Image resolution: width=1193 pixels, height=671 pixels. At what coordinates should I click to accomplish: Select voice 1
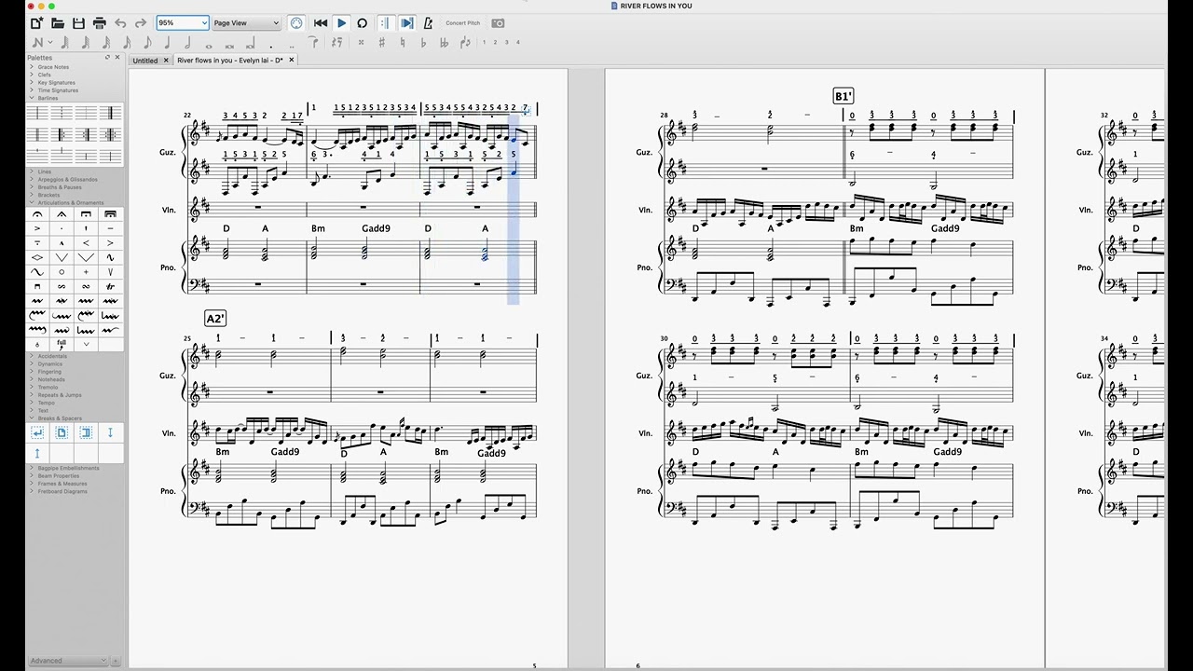[x=484, y=42]
